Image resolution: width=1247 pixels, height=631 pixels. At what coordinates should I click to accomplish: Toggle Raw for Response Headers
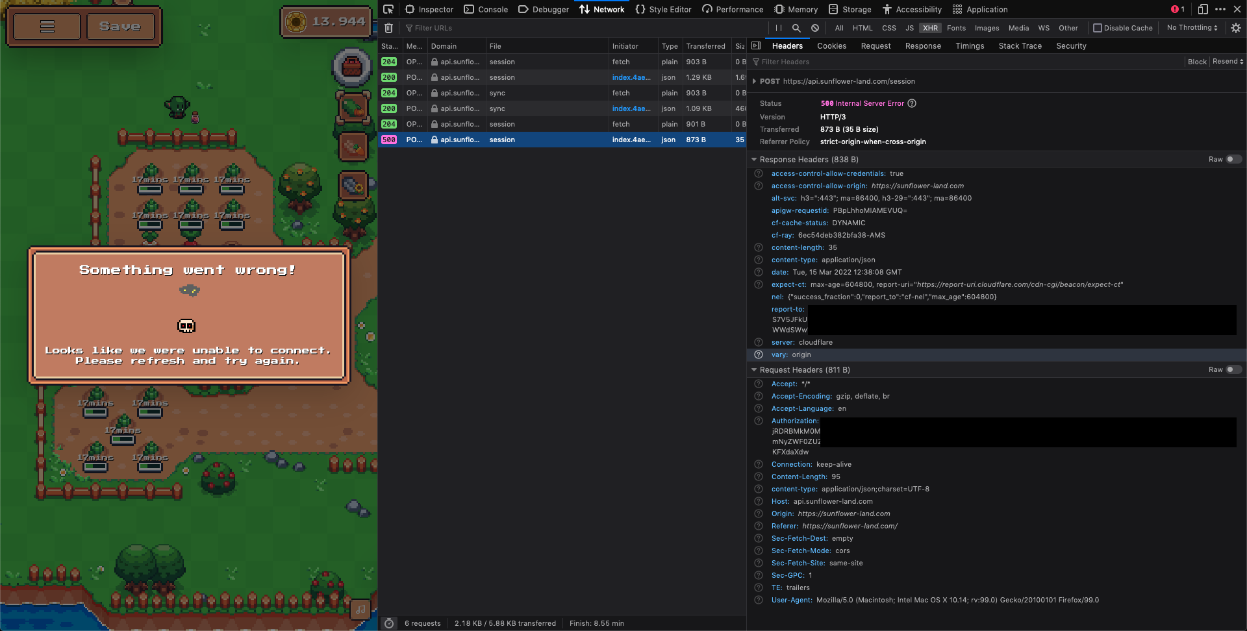click(1233, 159)
